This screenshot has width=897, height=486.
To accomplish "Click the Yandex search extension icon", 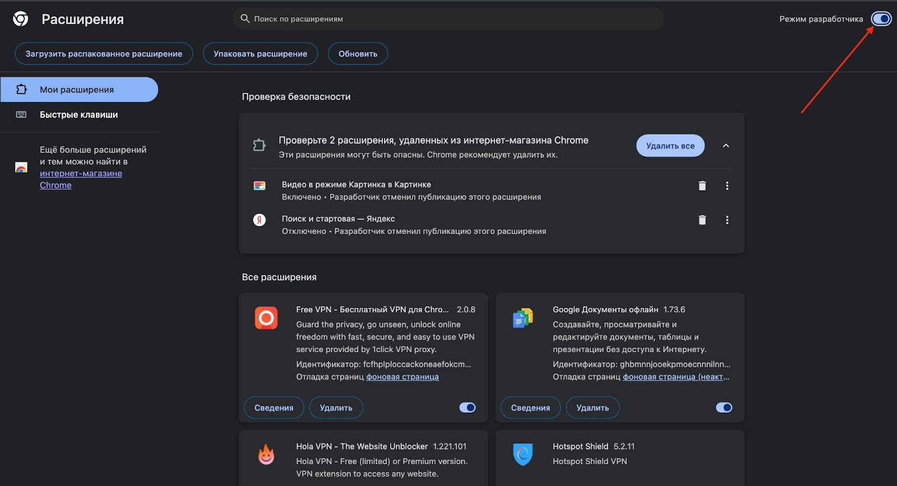I will [260, 220].
